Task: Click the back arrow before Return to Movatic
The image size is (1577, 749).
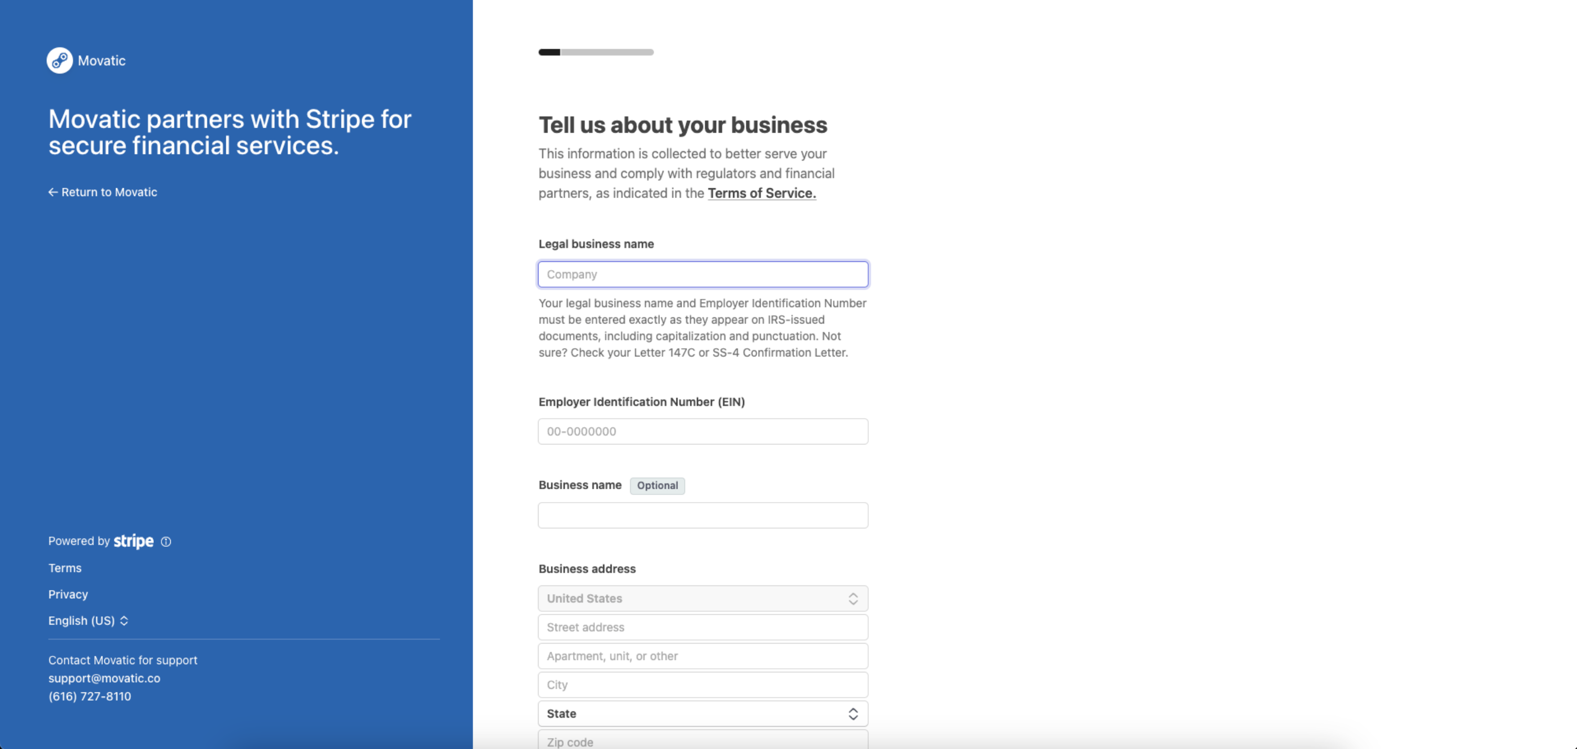Action: pyautogui.click(x=52, y=192)
